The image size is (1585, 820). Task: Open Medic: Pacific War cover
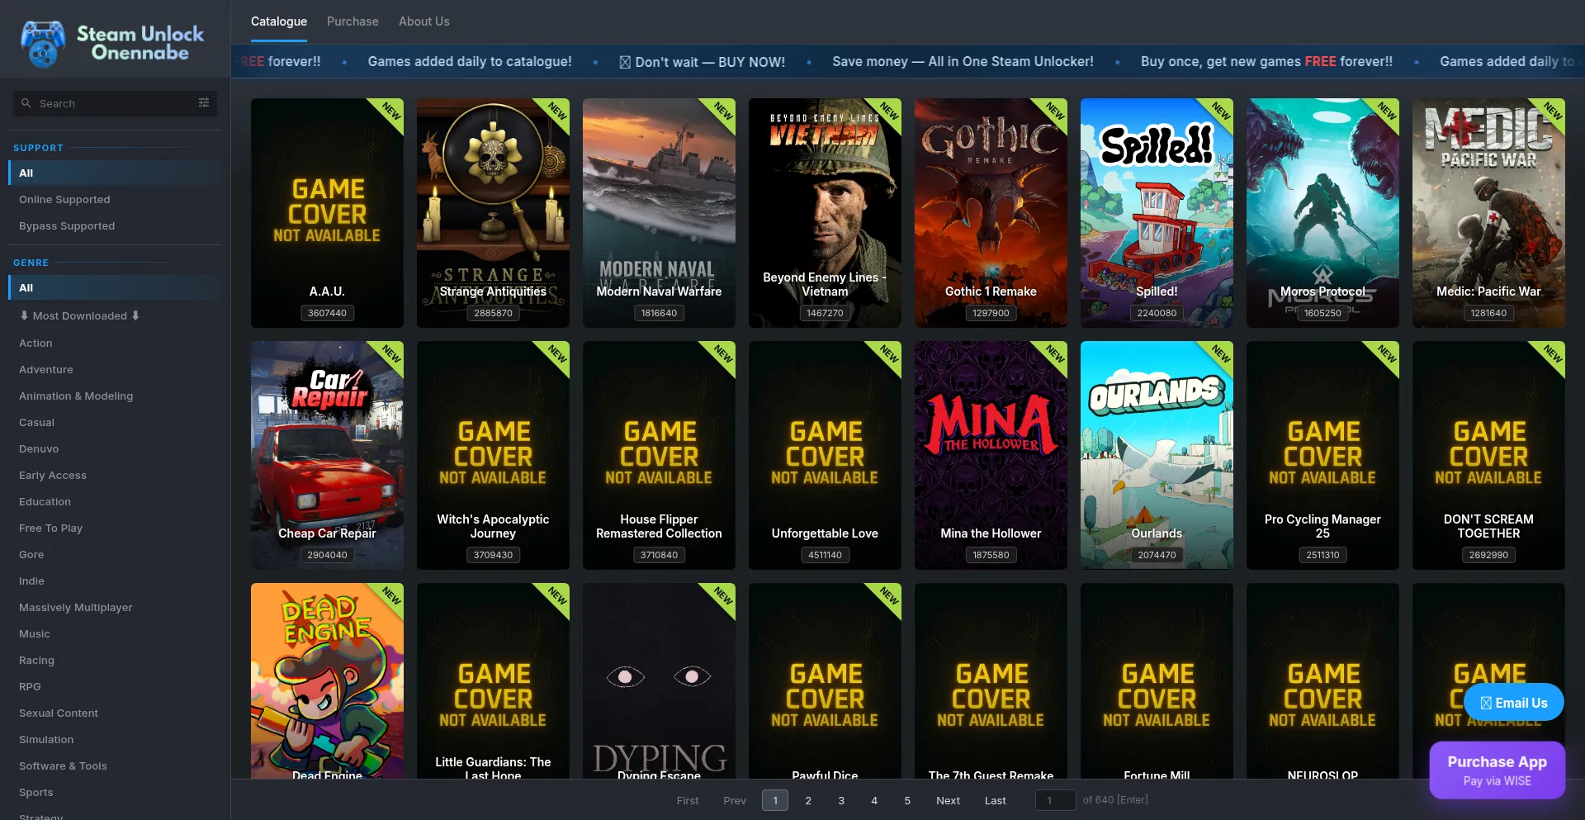click(x=1488, y=213)
